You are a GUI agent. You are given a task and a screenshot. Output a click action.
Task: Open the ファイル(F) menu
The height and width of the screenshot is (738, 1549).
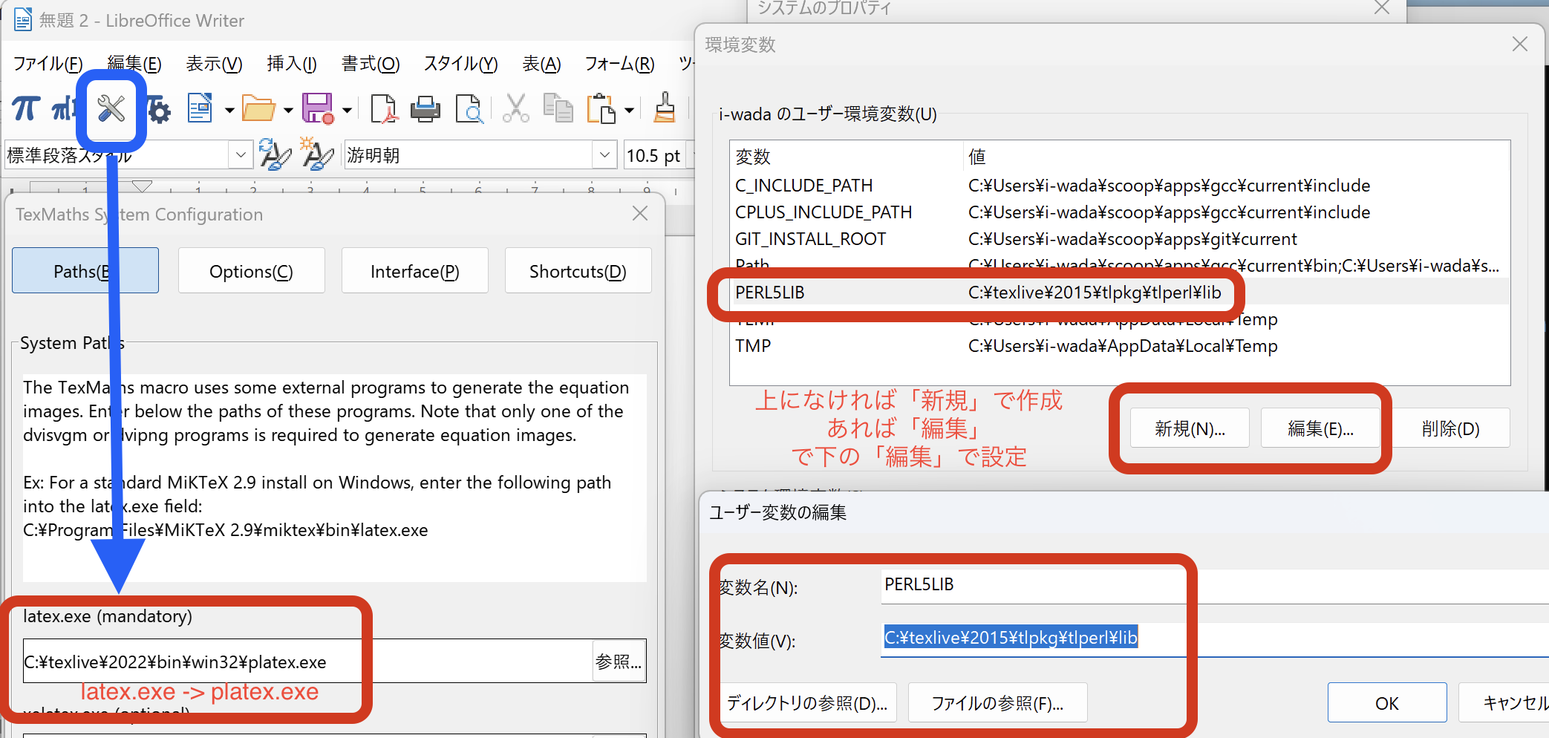48,64
